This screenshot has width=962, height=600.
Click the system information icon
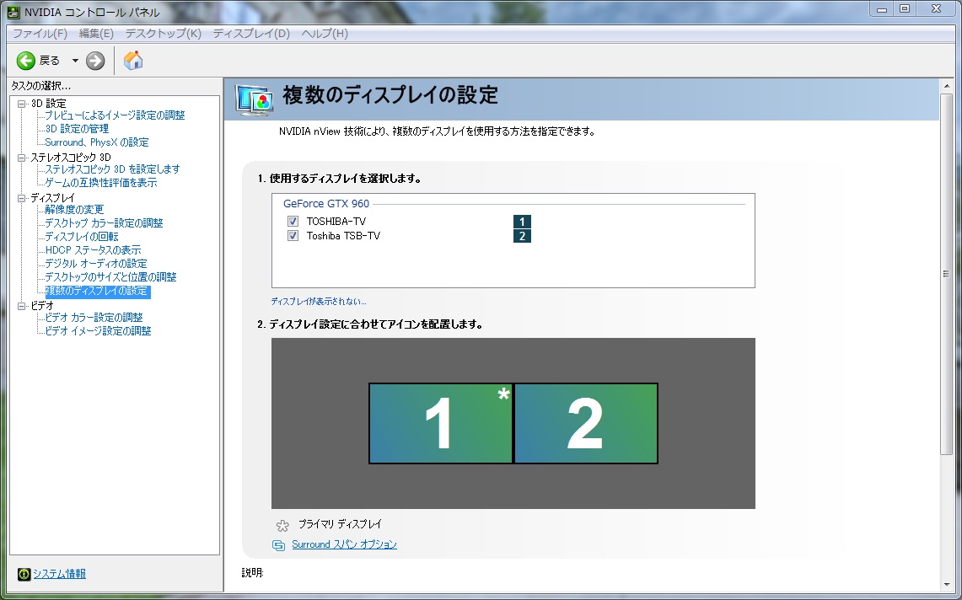(x=24, y=574)
